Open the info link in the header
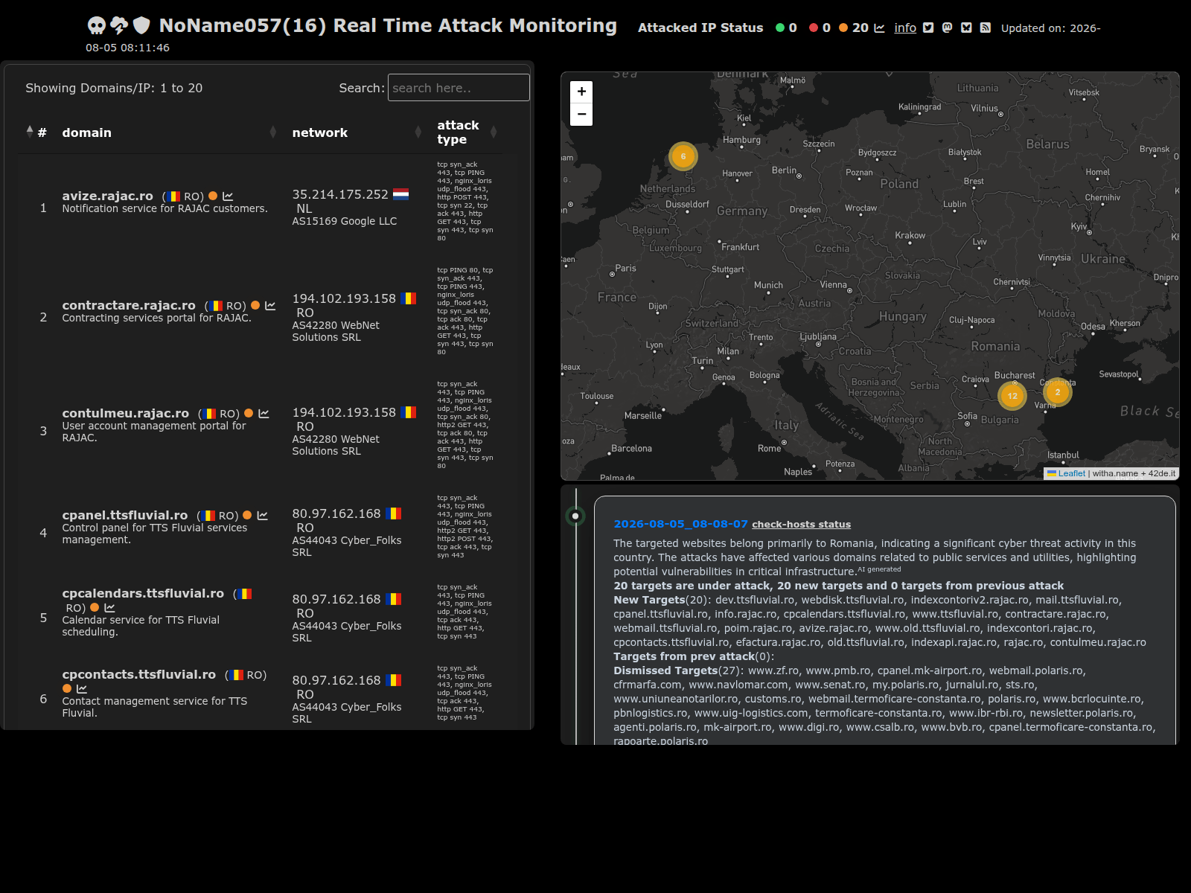1191x893 pixels. click(x=905, y=28)
